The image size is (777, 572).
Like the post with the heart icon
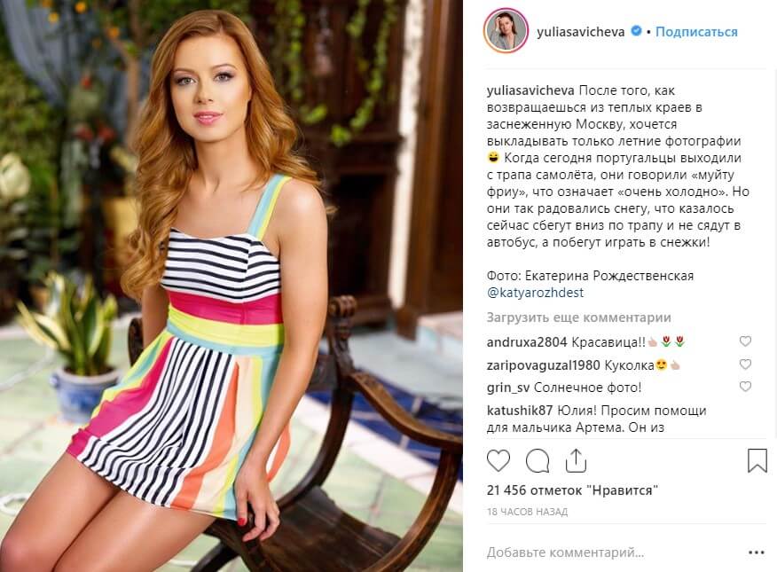(x=498, y=461)
